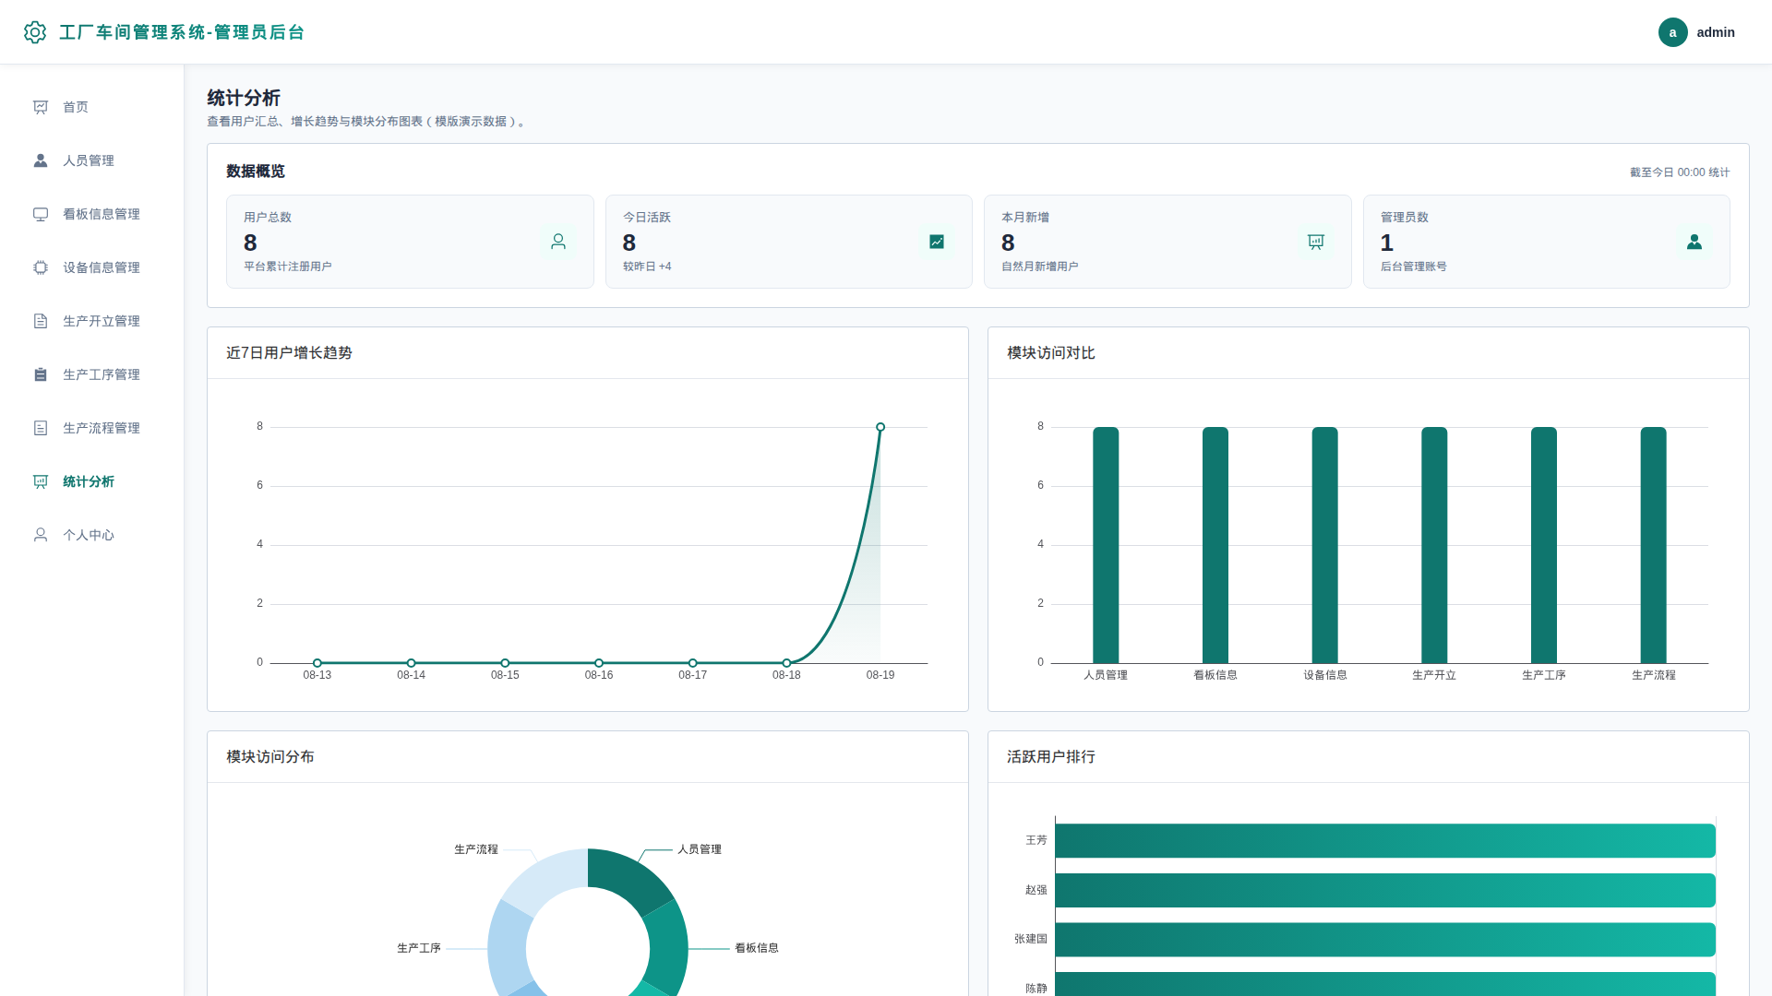The image size is (1772, 996).
Task: Click the 王芳 name label in the ranking chart
Action: (x=1036, y=841)
